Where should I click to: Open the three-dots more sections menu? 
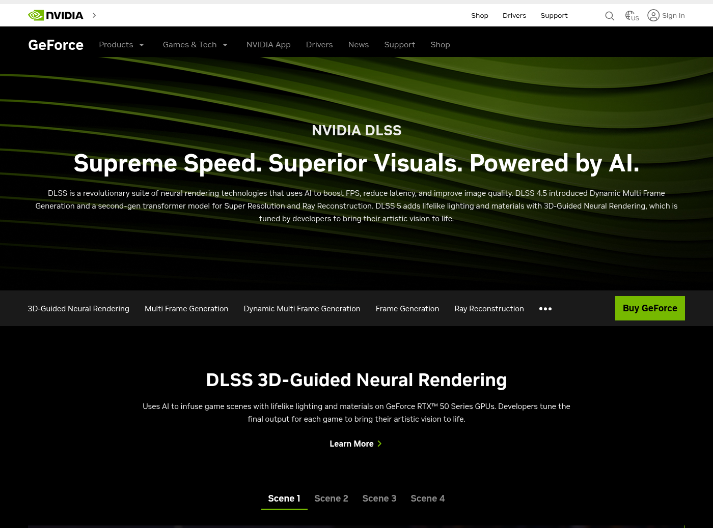(x=545, y=309)
